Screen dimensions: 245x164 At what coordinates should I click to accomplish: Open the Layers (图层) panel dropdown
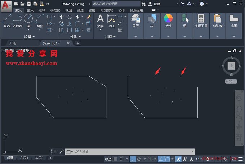click(135, 37)
